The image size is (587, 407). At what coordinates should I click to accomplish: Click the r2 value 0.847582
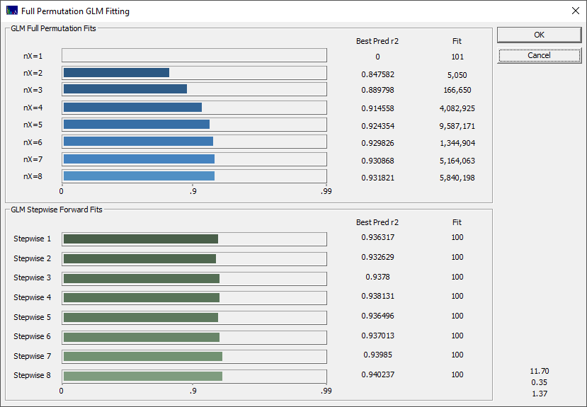(x=377, y=74)
